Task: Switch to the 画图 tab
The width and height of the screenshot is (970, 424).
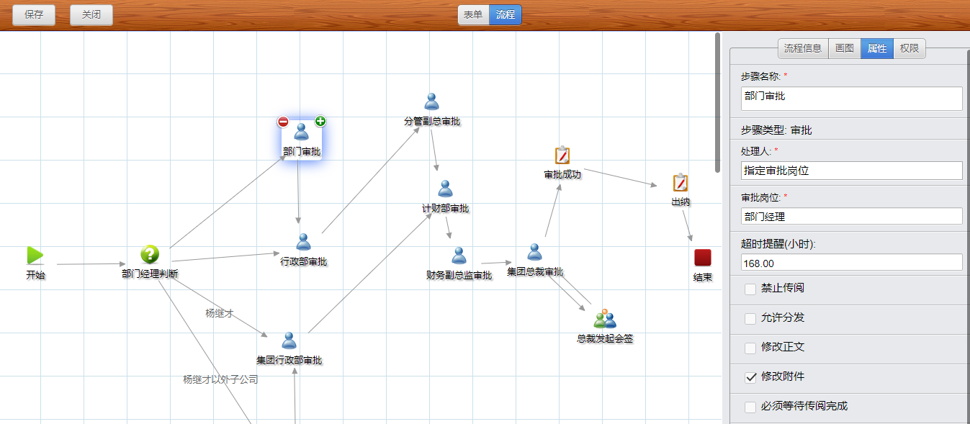Action: coord(843,48)
